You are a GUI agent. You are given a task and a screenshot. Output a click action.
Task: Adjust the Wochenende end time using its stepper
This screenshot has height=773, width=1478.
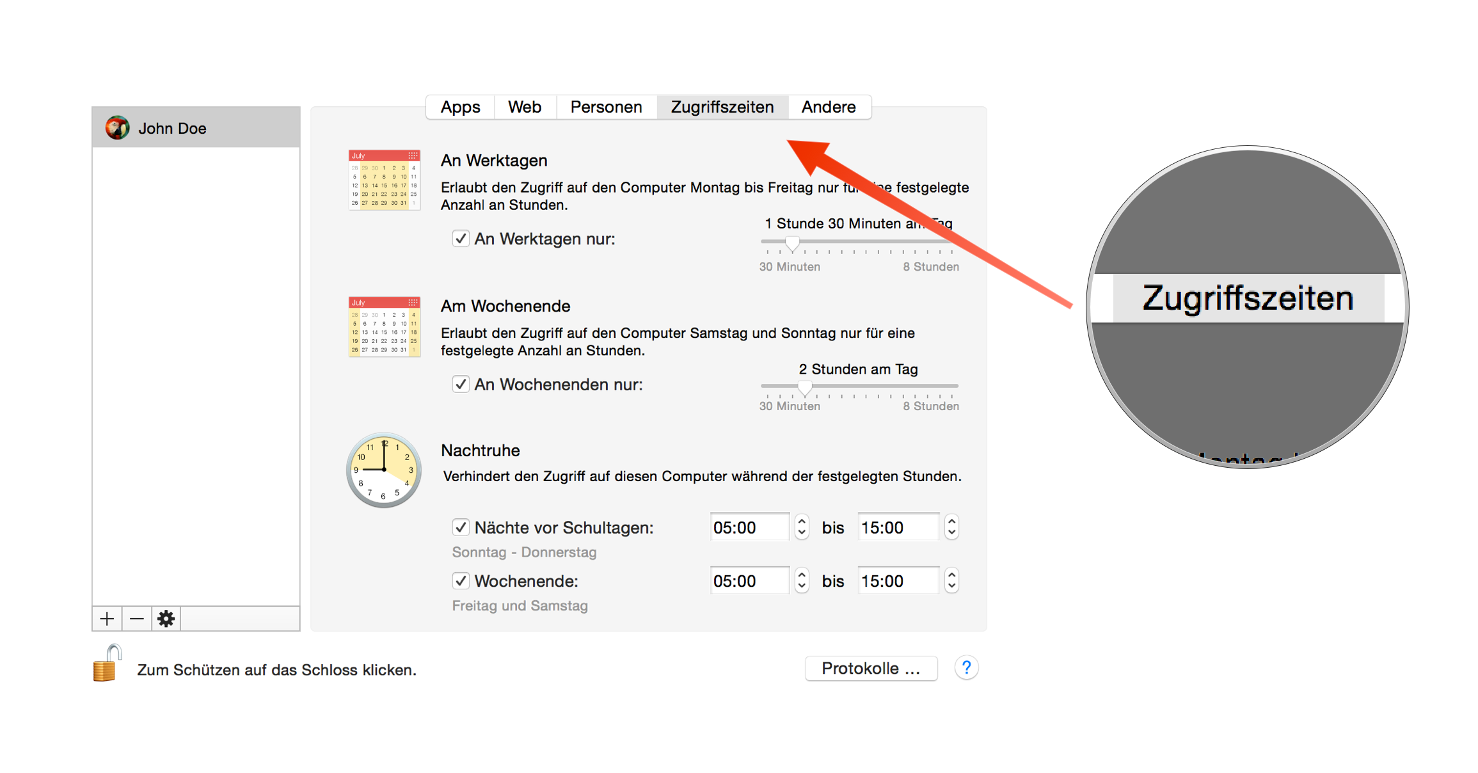(x=951, y=580)
